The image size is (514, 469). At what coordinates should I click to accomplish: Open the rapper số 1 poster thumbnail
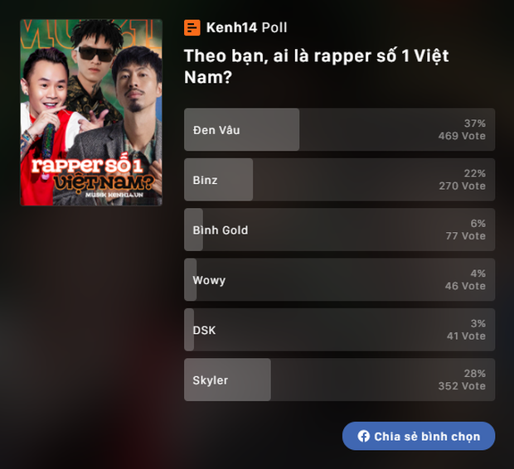point(91,113)
